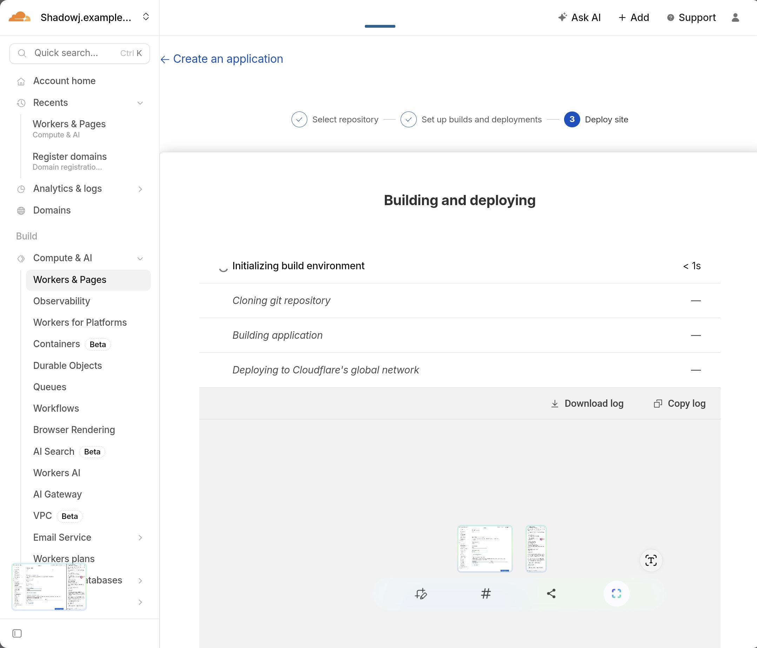757x648 pixels.
Task: Click the Cloudflare logo icon
Action: (x=19, y=17)
